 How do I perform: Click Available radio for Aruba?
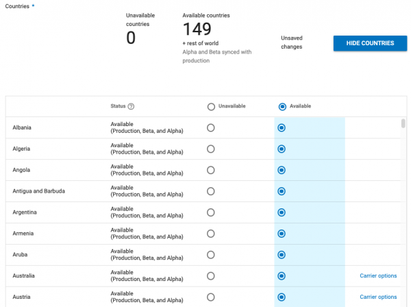click(282, 255)
